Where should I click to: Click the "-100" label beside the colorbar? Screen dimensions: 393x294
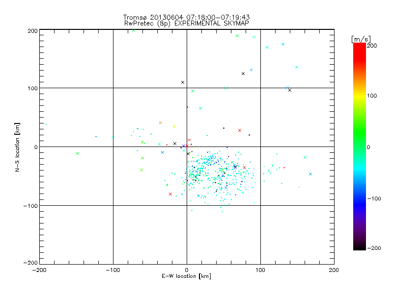(x=374, y=198)
